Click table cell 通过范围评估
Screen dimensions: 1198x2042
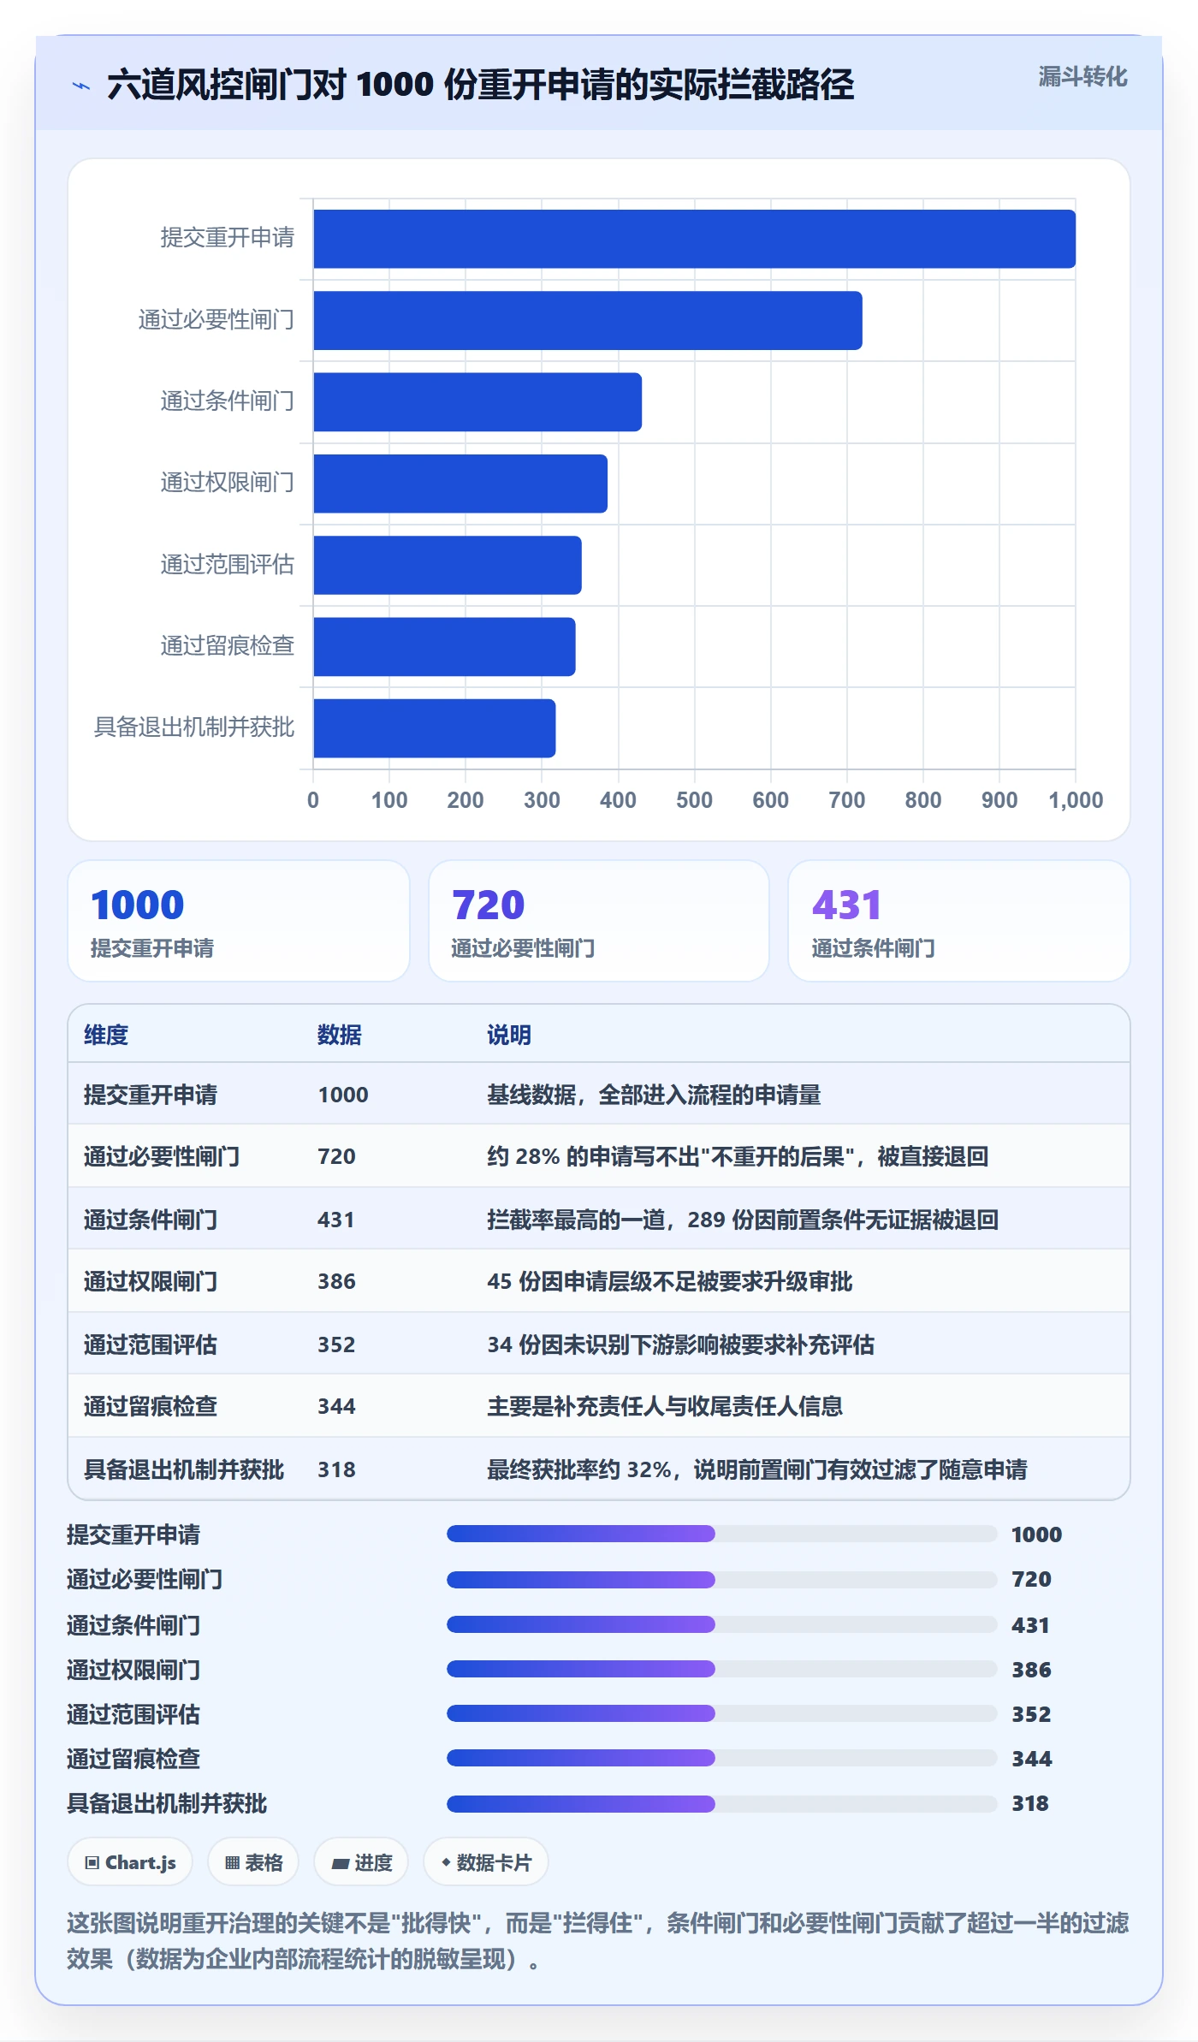(x=151, y=1345)
